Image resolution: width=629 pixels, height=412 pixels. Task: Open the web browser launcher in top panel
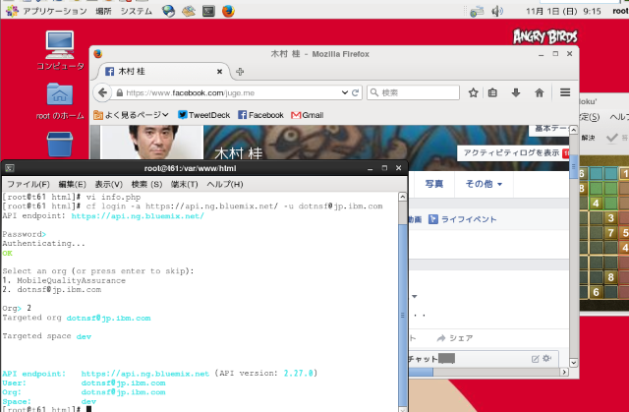[168, 11]
